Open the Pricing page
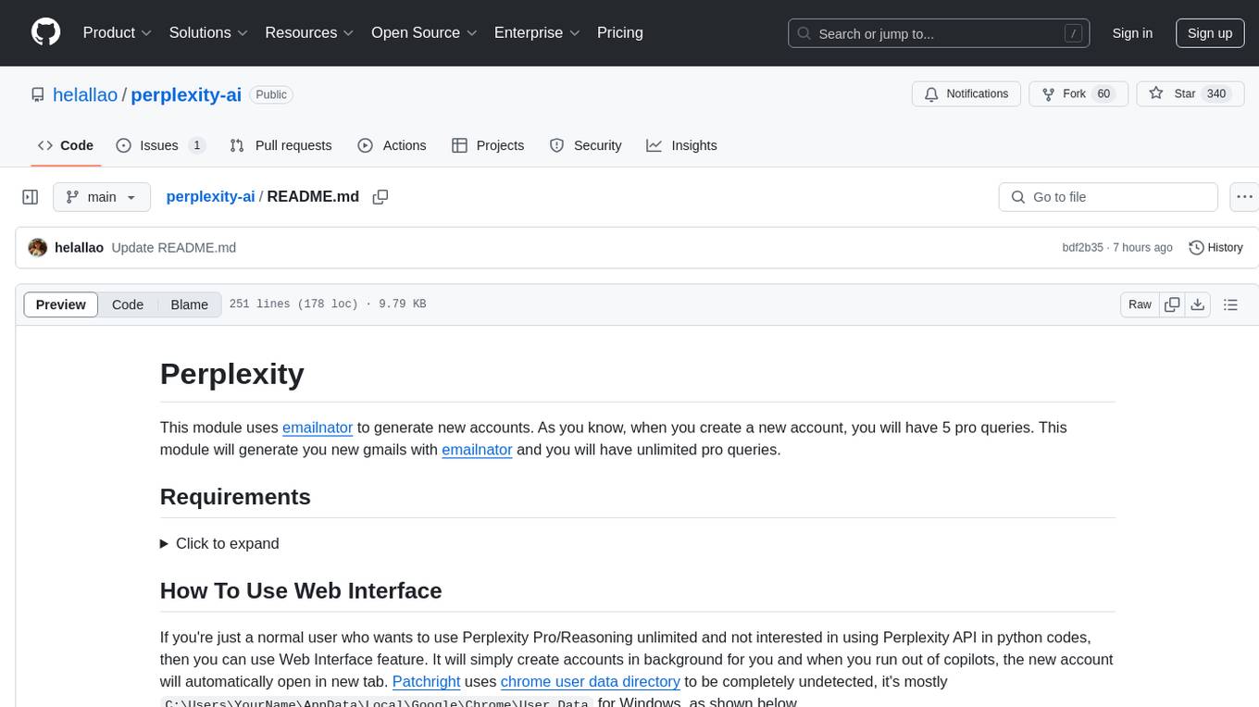The image size is (1259, 707). tap(620, 32)
